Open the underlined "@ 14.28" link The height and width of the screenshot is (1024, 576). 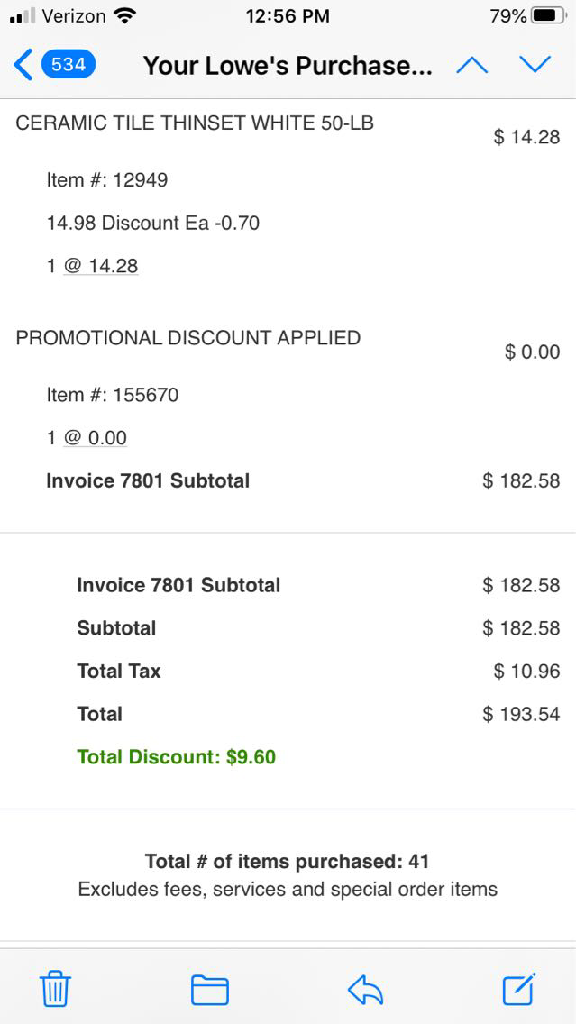point(100,266)
